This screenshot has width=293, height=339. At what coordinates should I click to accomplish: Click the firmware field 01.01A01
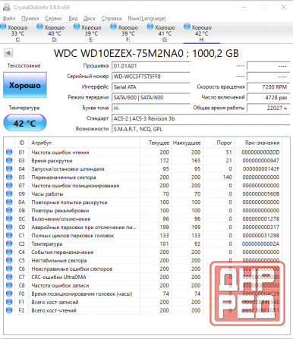click(151, 66)
